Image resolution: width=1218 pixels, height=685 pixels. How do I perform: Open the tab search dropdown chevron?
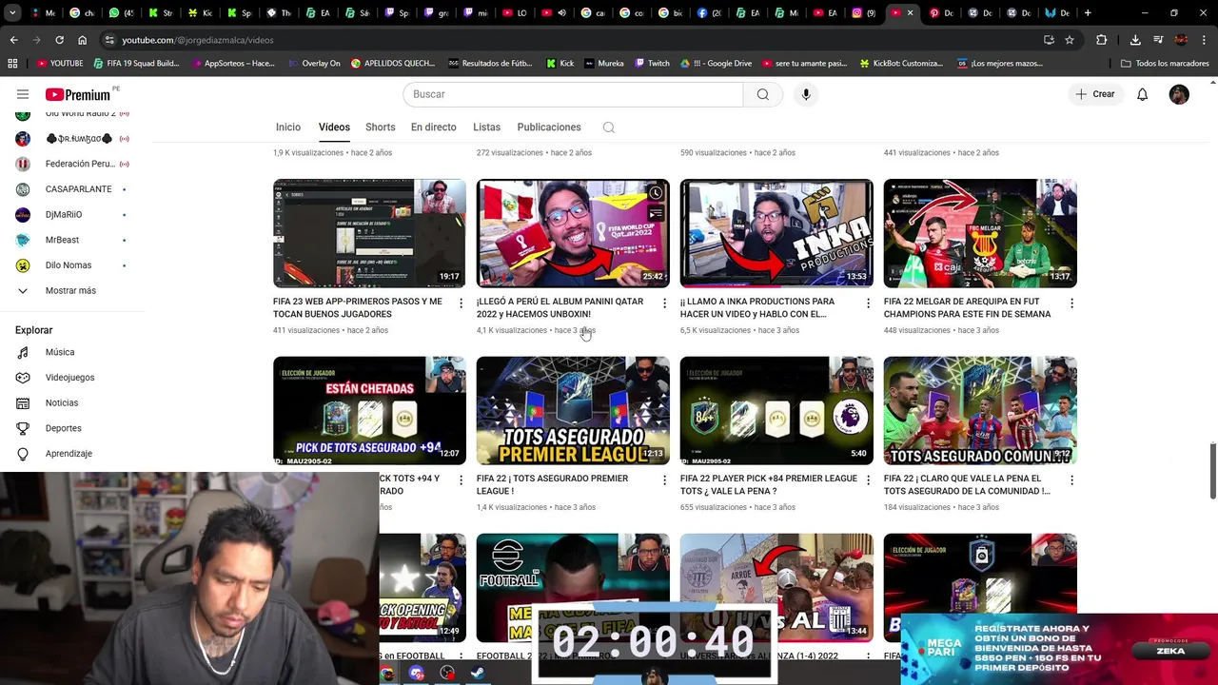pyautogui.click(x=13, y=13)
